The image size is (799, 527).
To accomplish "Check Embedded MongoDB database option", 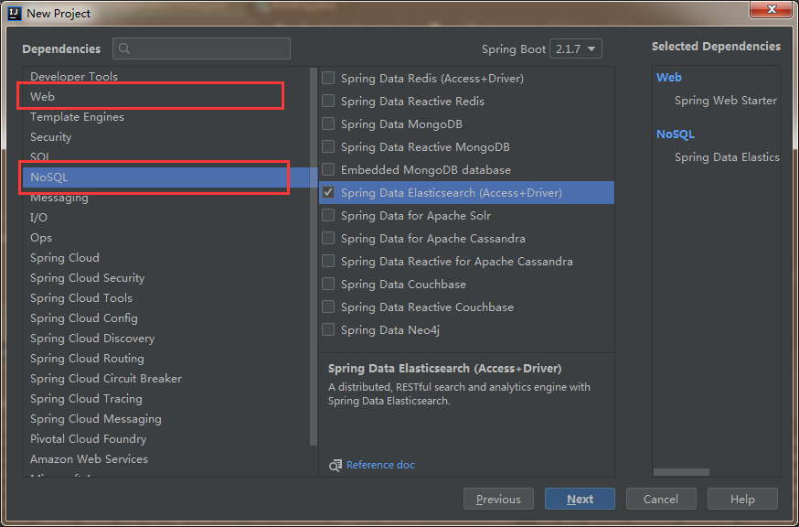I will 328,169.
